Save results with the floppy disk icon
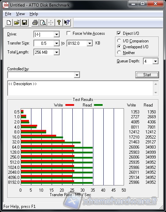Screen dimensions: 166x212 pos(24,22)
